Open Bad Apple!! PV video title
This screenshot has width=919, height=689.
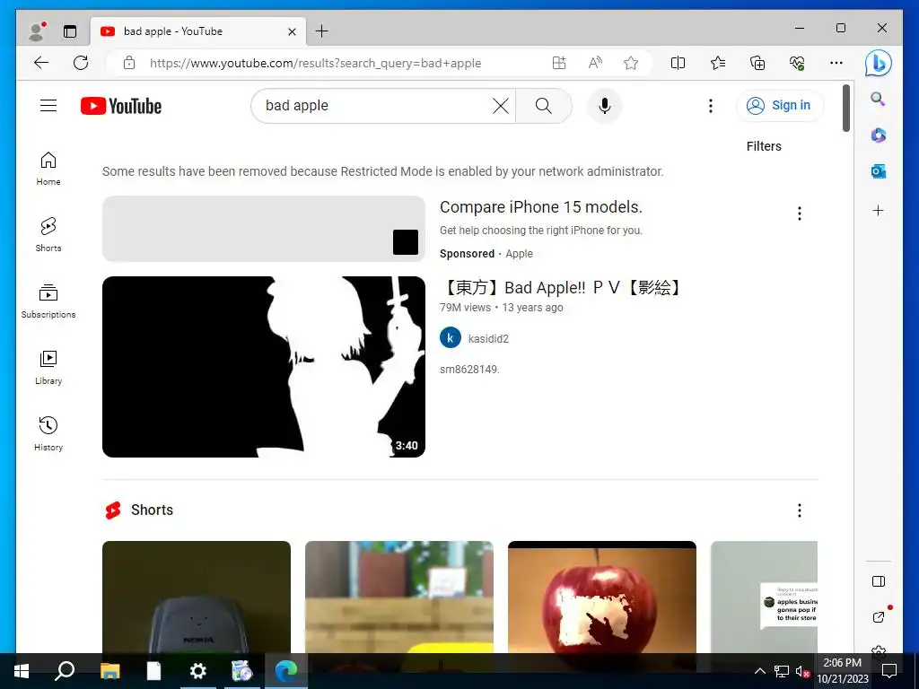(x=562, y=288)
